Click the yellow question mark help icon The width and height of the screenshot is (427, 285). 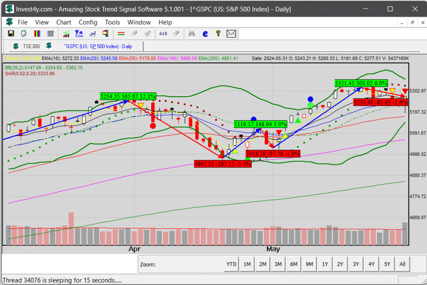pyautogui.click(x=218, y=33)
